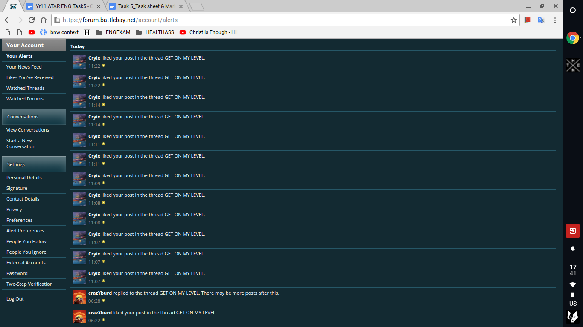Image resolution: width=583 pixels, height=327 pixels.
Task: Click the red YouTube bookmark icon
Action: click(32, 32)
